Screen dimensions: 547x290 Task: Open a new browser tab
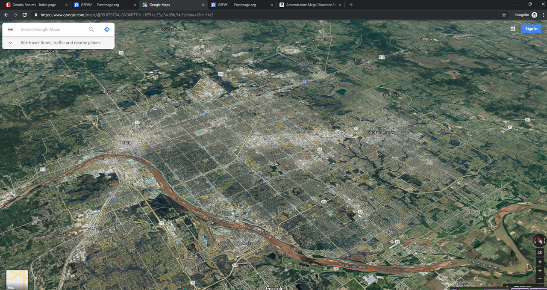point(351,5)
